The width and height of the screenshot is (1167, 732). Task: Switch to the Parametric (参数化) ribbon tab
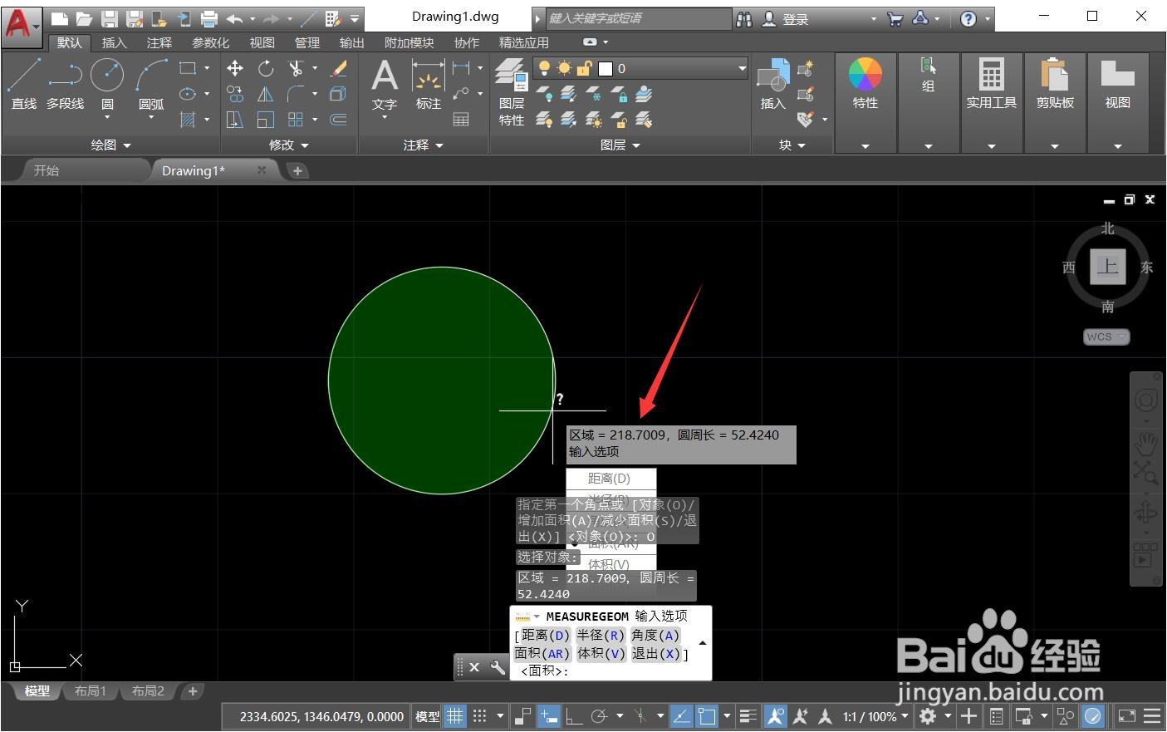210,42
